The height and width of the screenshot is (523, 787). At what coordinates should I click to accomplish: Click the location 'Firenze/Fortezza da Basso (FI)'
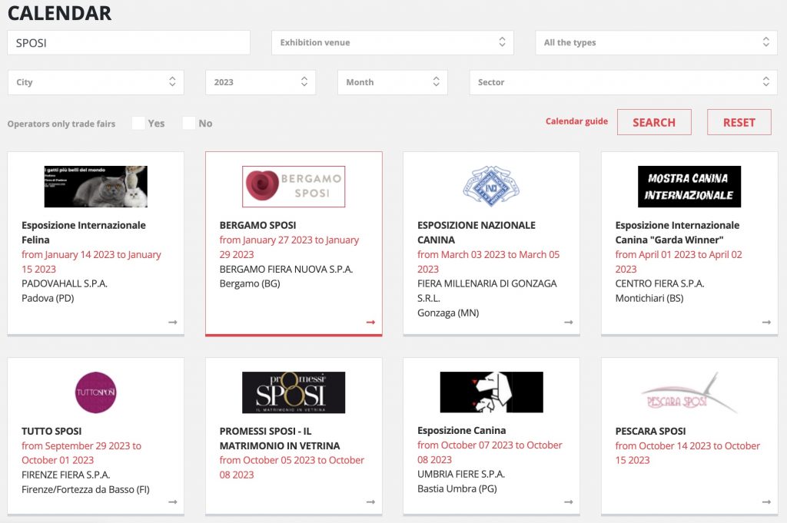85,489
